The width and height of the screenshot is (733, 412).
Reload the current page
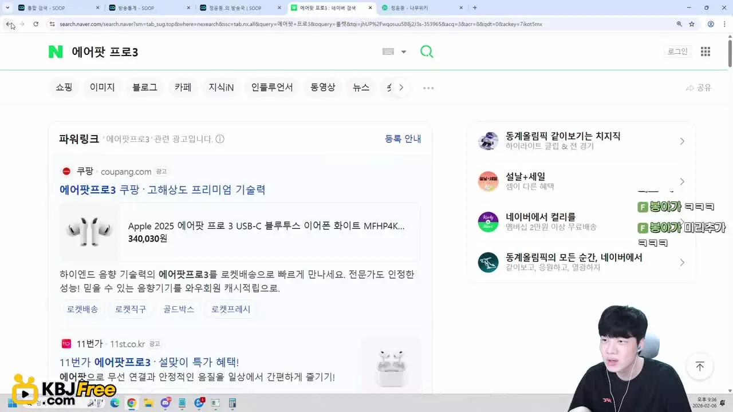pos(36,24)
